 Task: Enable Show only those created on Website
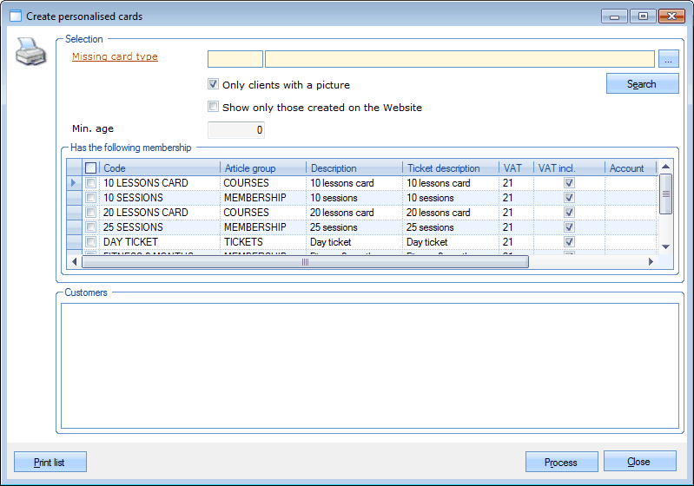(213, 108)
